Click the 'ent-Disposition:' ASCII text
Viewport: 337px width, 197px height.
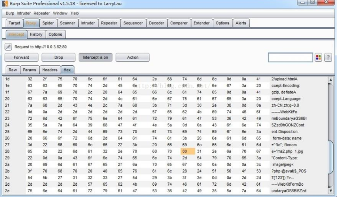pyautogui.click(x=285, y=132)
